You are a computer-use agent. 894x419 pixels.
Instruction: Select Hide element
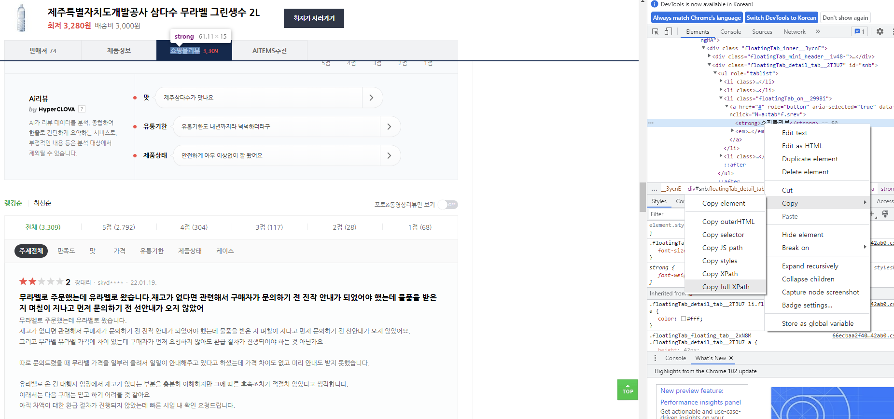(x=817, y=235)
